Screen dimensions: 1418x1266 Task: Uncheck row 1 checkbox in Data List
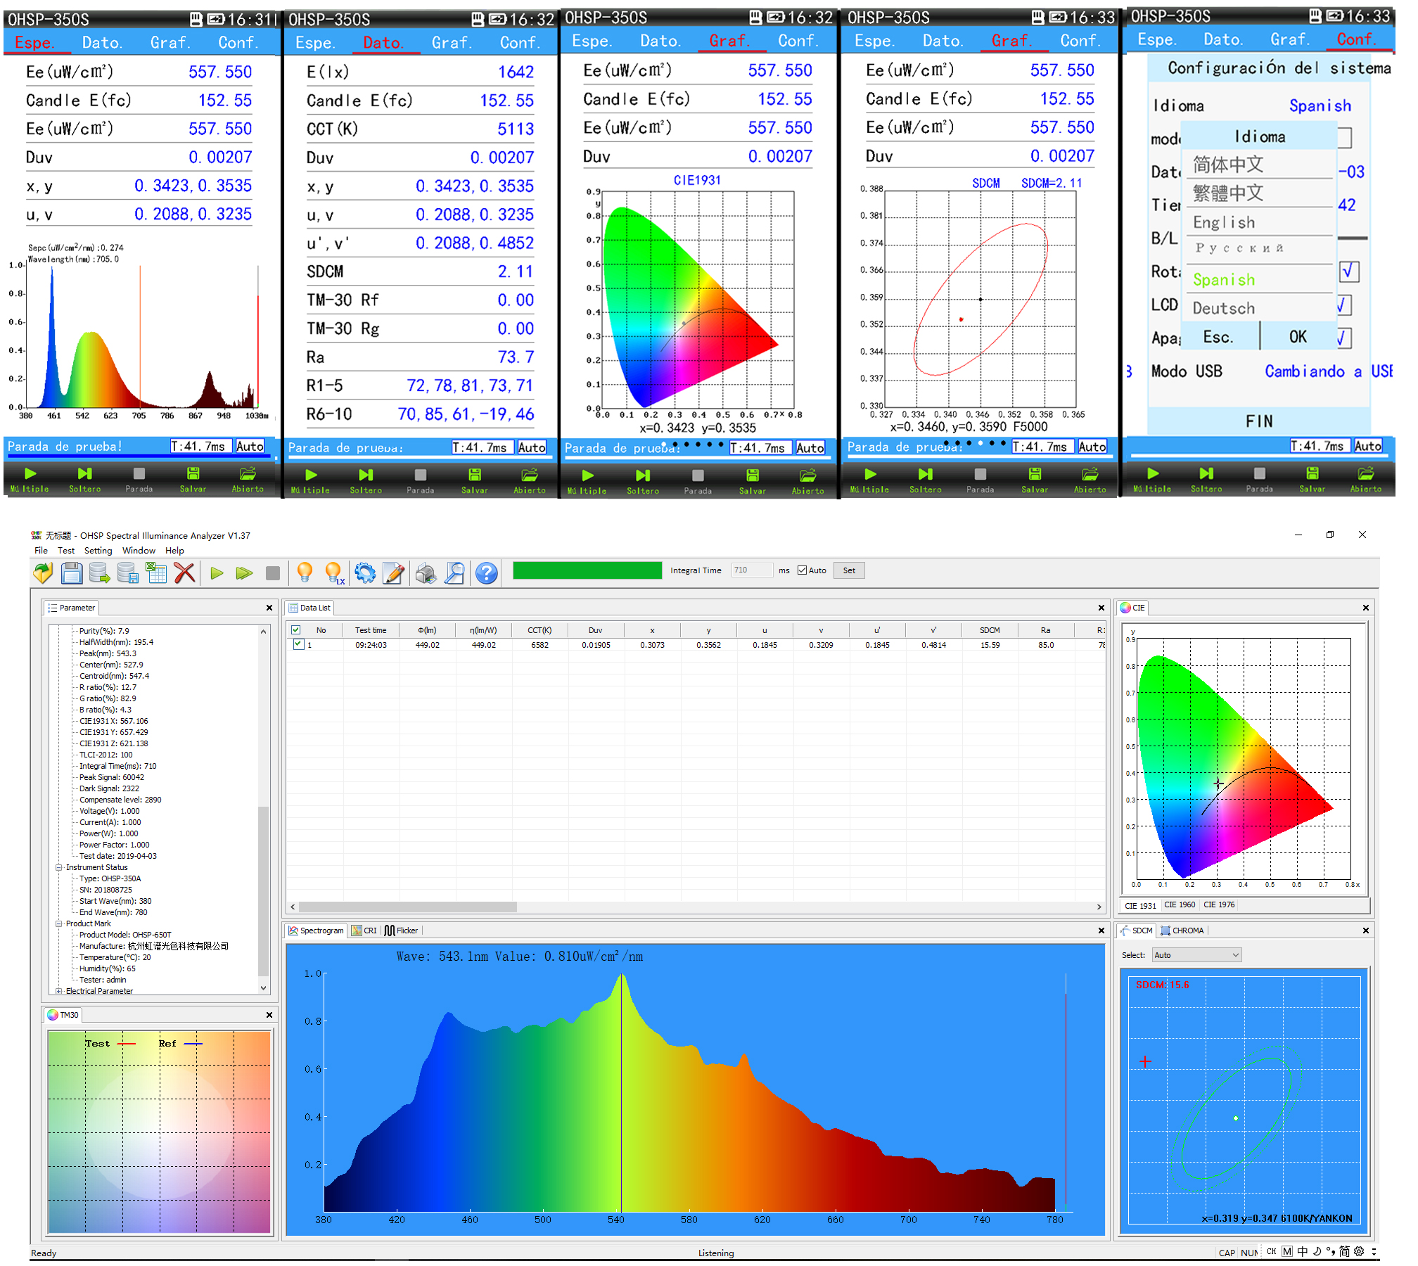tap(298, 644)
